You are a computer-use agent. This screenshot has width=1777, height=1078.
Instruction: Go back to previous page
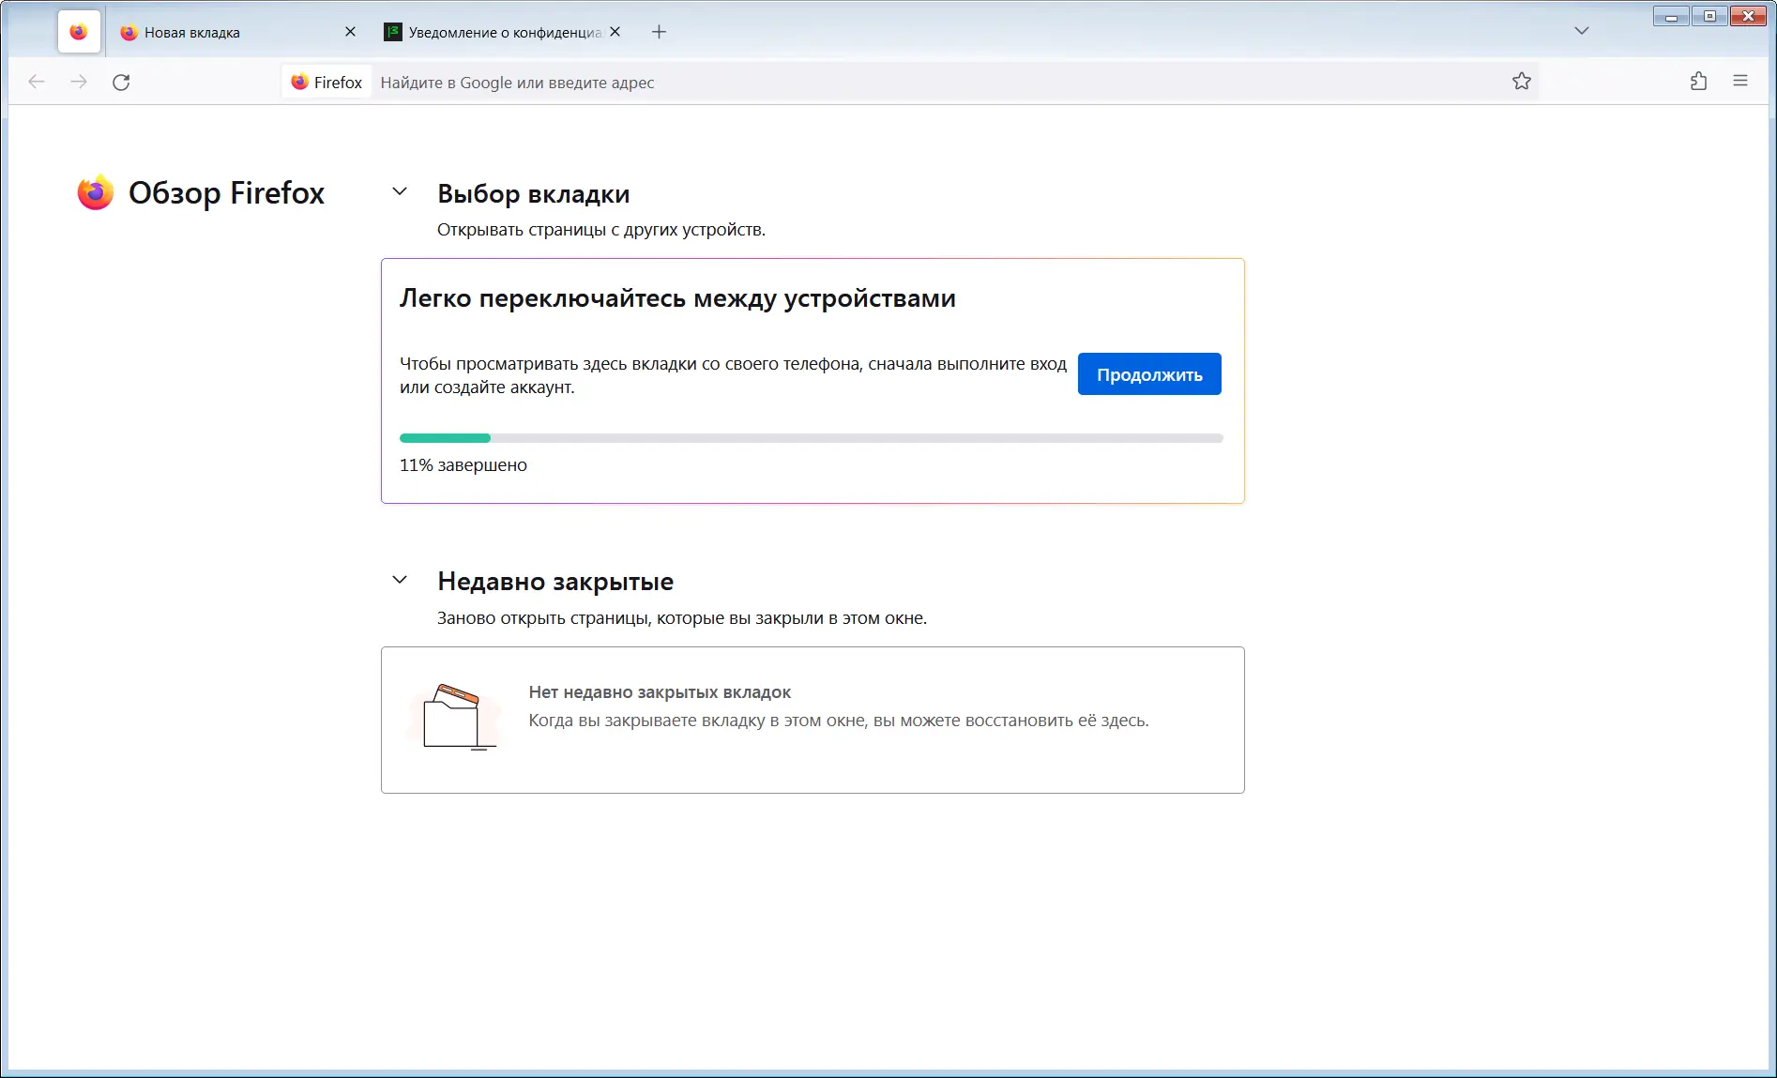pos(37,82)
